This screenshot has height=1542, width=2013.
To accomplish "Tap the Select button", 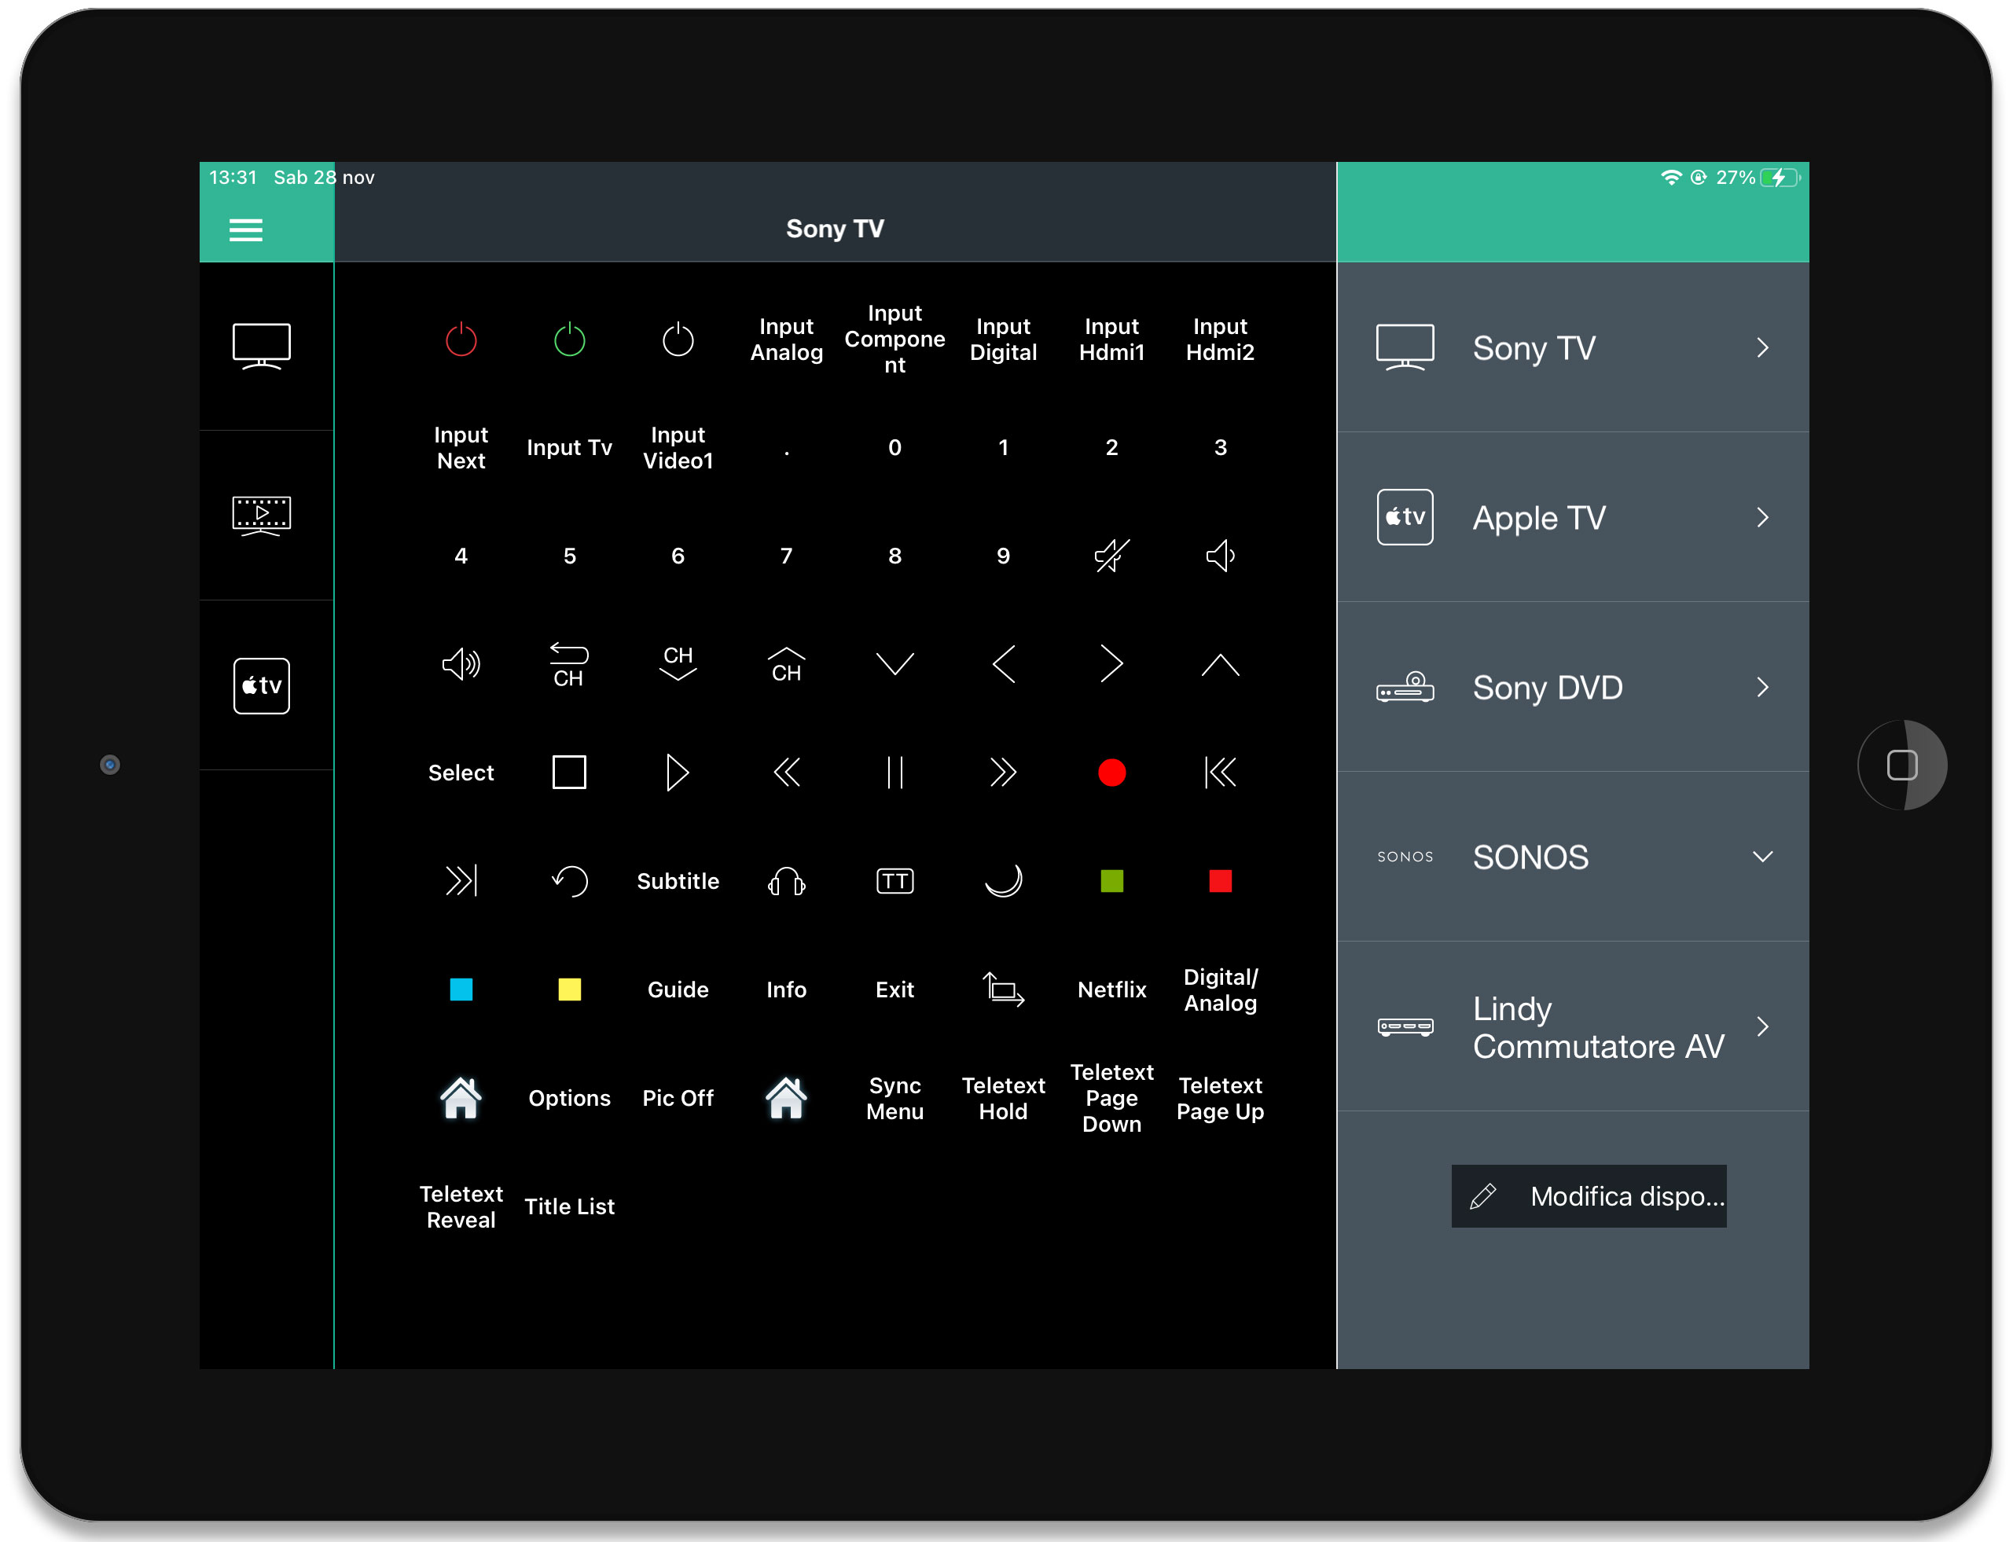I will pos(461,773).
